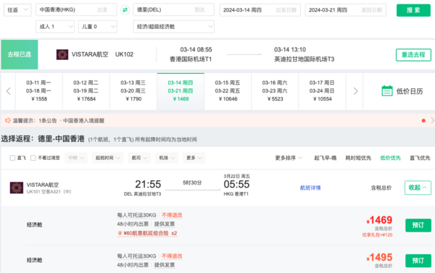Tick the 不看过境签 checkbox
435x273 pixels.
pyautogui.click(x=33, y=158)
